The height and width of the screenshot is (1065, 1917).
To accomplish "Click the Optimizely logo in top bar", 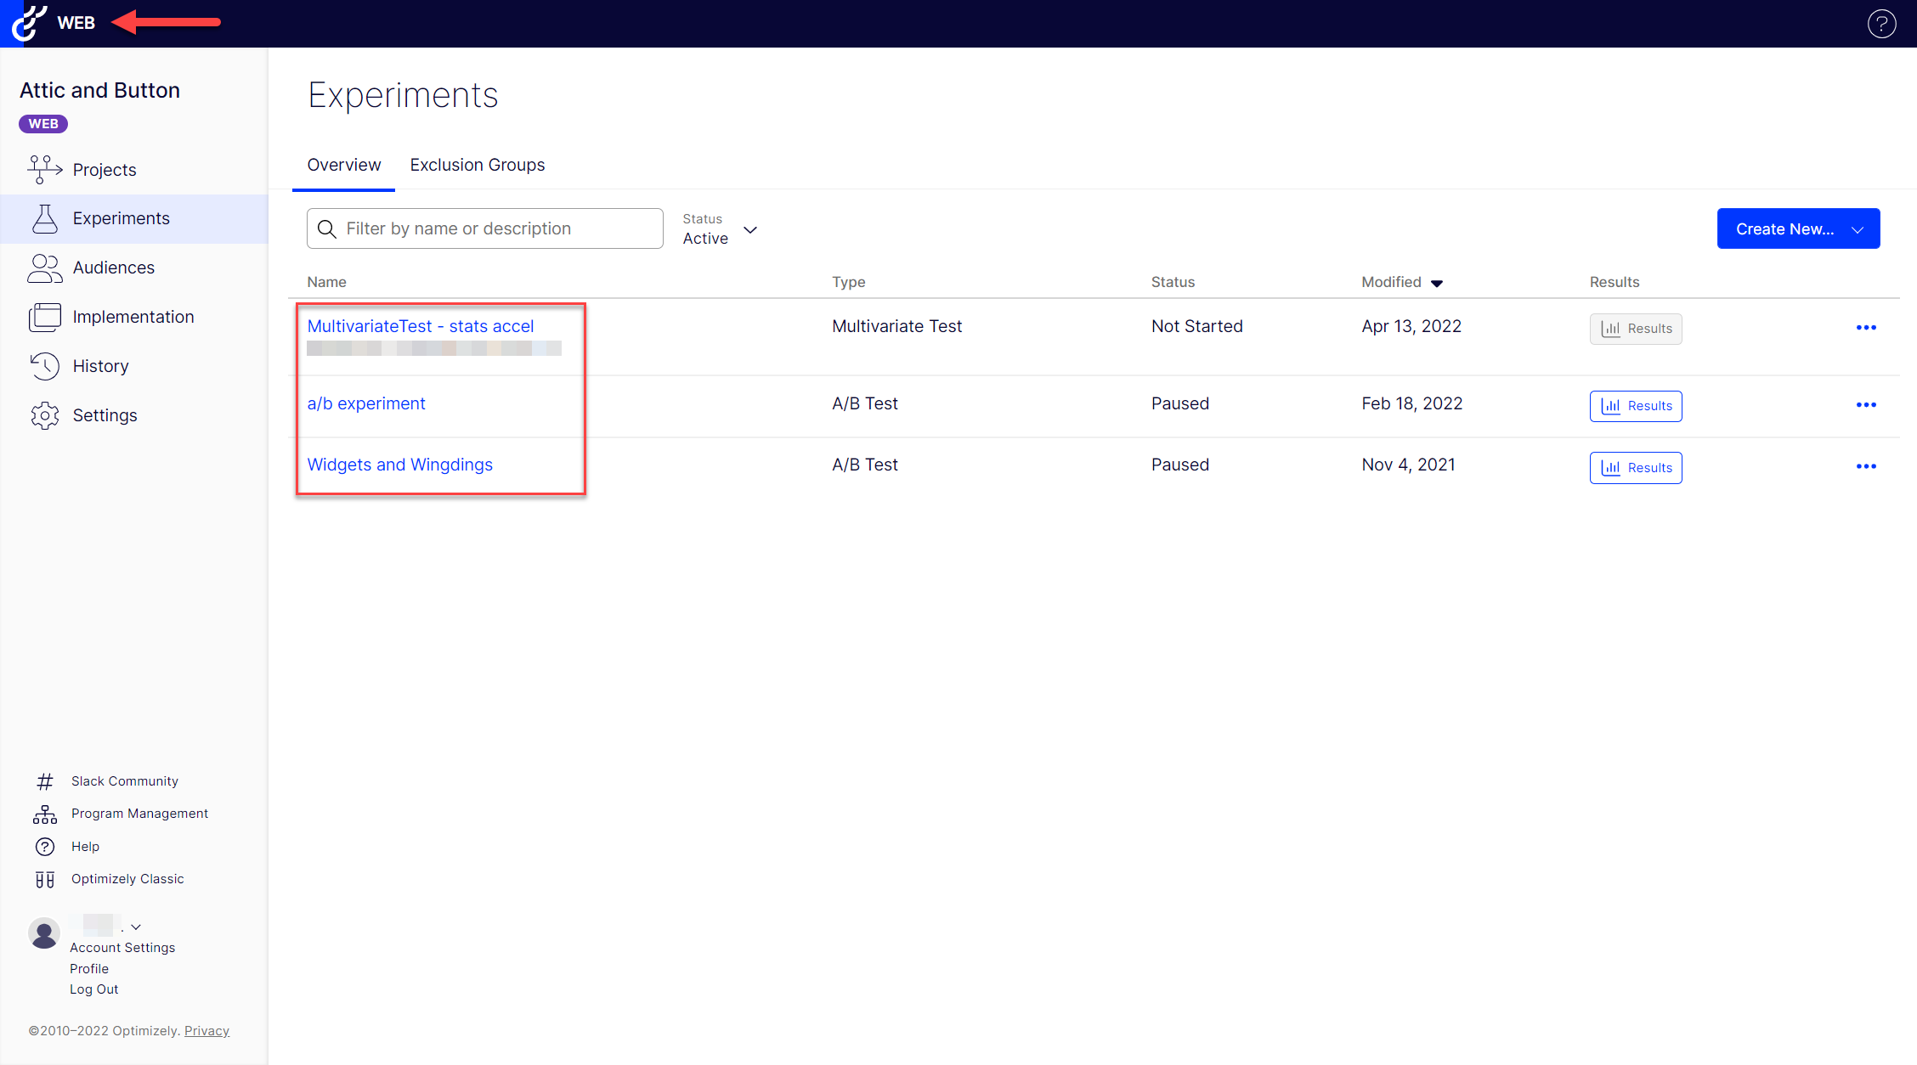I will click(28, 23).
